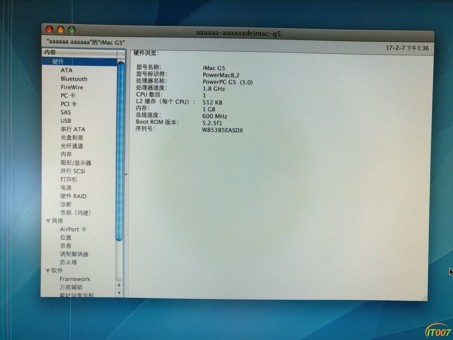View 宗卷 under the network section
The image size is (453, 340).
click(66, 246)
